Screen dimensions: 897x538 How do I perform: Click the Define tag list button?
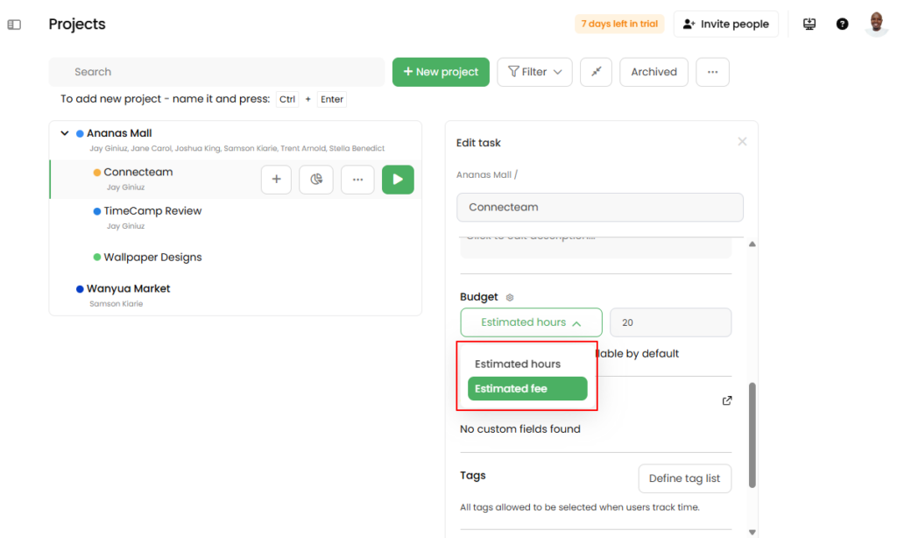(684, 478)
